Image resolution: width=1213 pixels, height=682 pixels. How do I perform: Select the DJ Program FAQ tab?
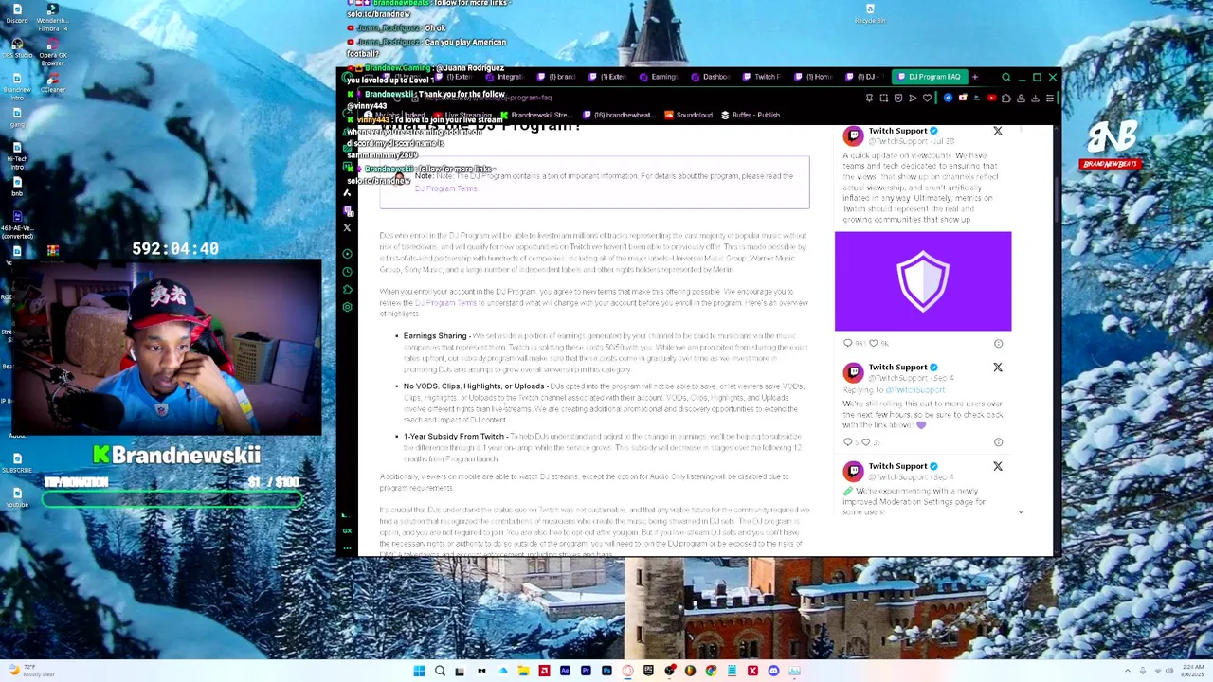click(928, 77)
